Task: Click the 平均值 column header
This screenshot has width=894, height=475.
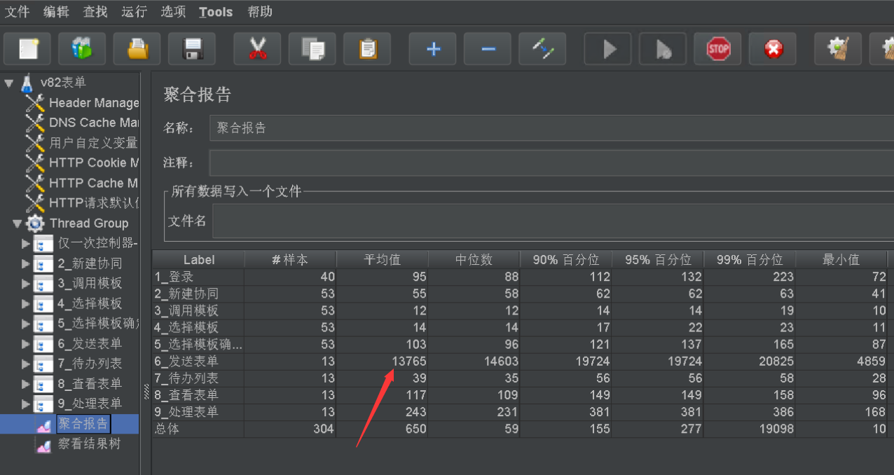Action: point(382,260)
